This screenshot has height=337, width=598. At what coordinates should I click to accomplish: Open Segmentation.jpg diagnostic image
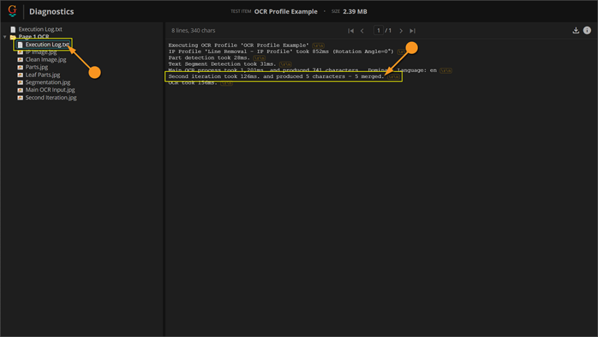coord(48,82)
